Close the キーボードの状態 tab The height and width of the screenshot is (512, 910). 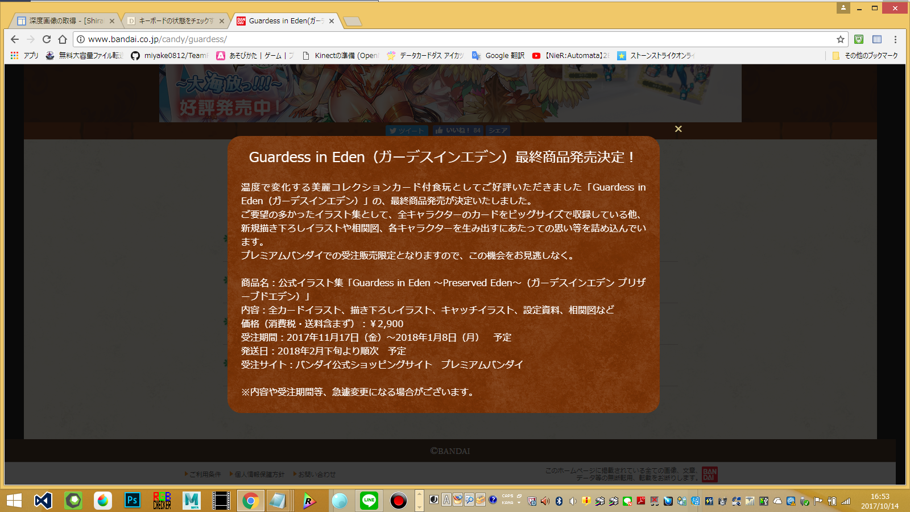(222, 21)
